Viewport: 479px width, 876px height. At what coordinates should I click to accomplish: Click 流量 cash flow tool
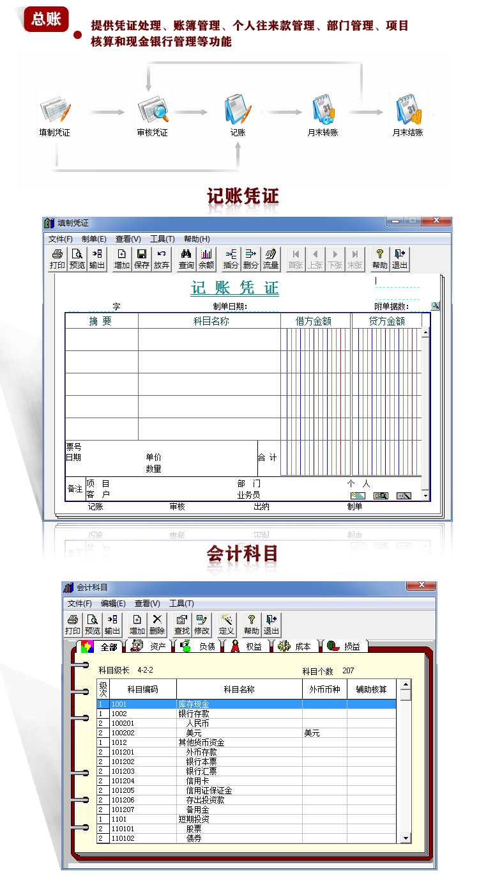point(271,259)
